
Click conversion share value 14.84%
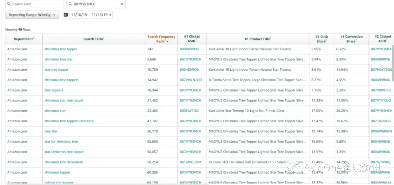click(342, 70)
